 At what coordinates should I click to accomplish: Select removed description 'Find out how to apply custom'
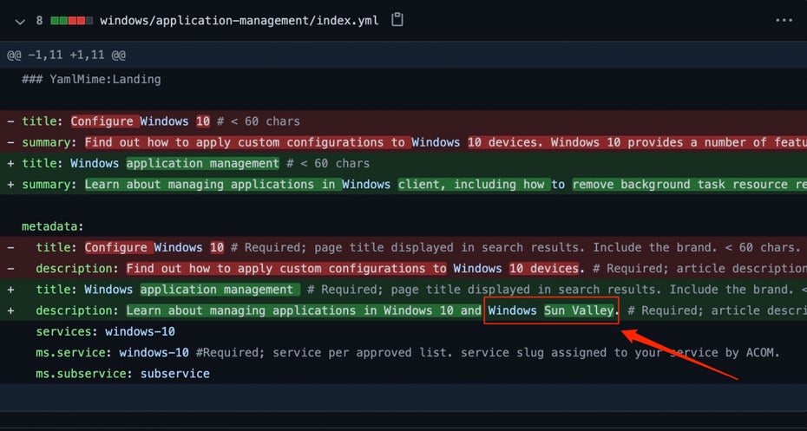403,269
